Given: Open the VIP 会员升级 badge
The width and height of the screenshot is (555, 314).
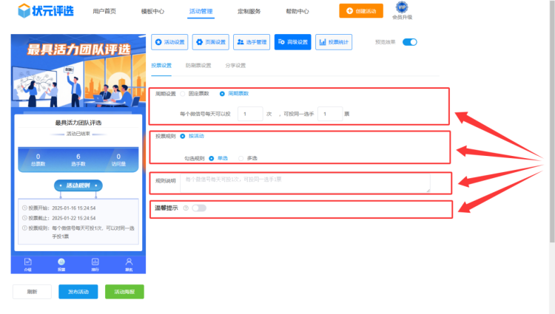Looking at the screenshot, I should pyautogui.click(x=402, y=10).
